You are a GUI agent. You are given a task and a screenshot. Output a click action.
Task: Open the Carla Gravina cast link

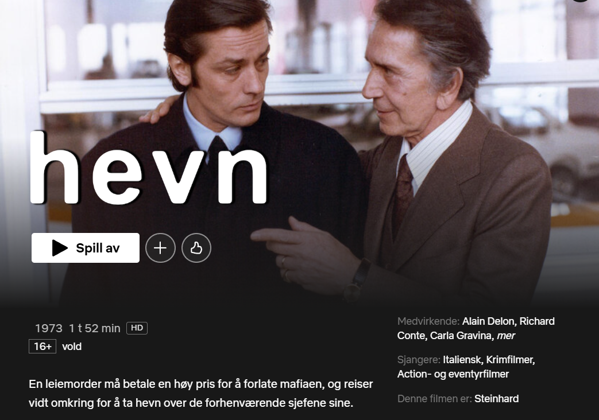(x=461, y=336)
